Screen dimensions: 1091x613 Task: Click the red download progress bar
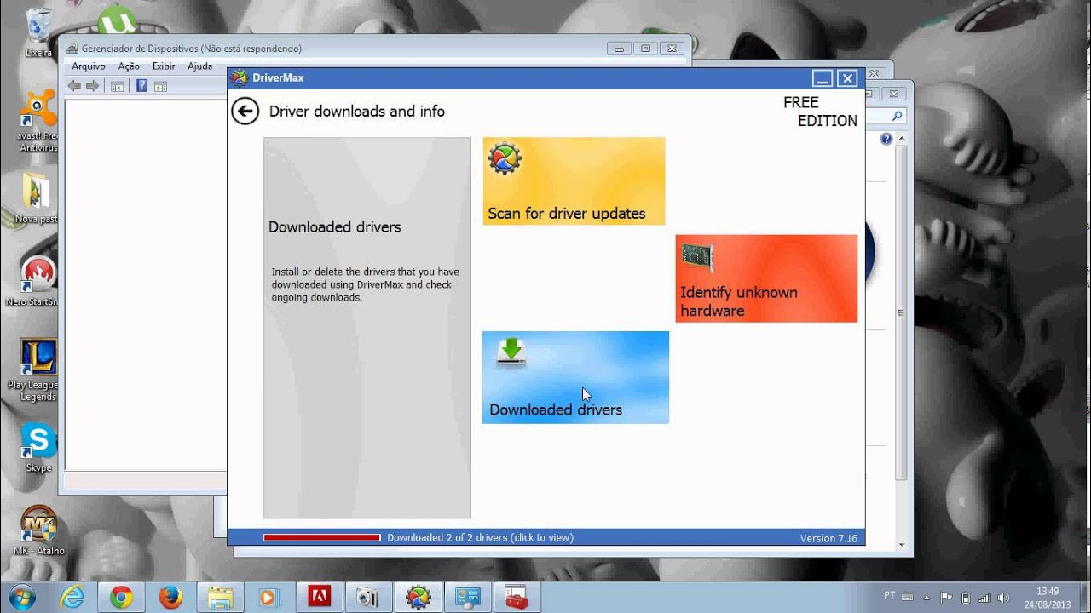(322, 538)
